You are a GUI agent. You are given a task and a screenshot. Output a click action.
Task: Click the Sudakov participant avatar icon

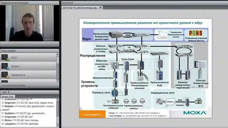point(5,66)
